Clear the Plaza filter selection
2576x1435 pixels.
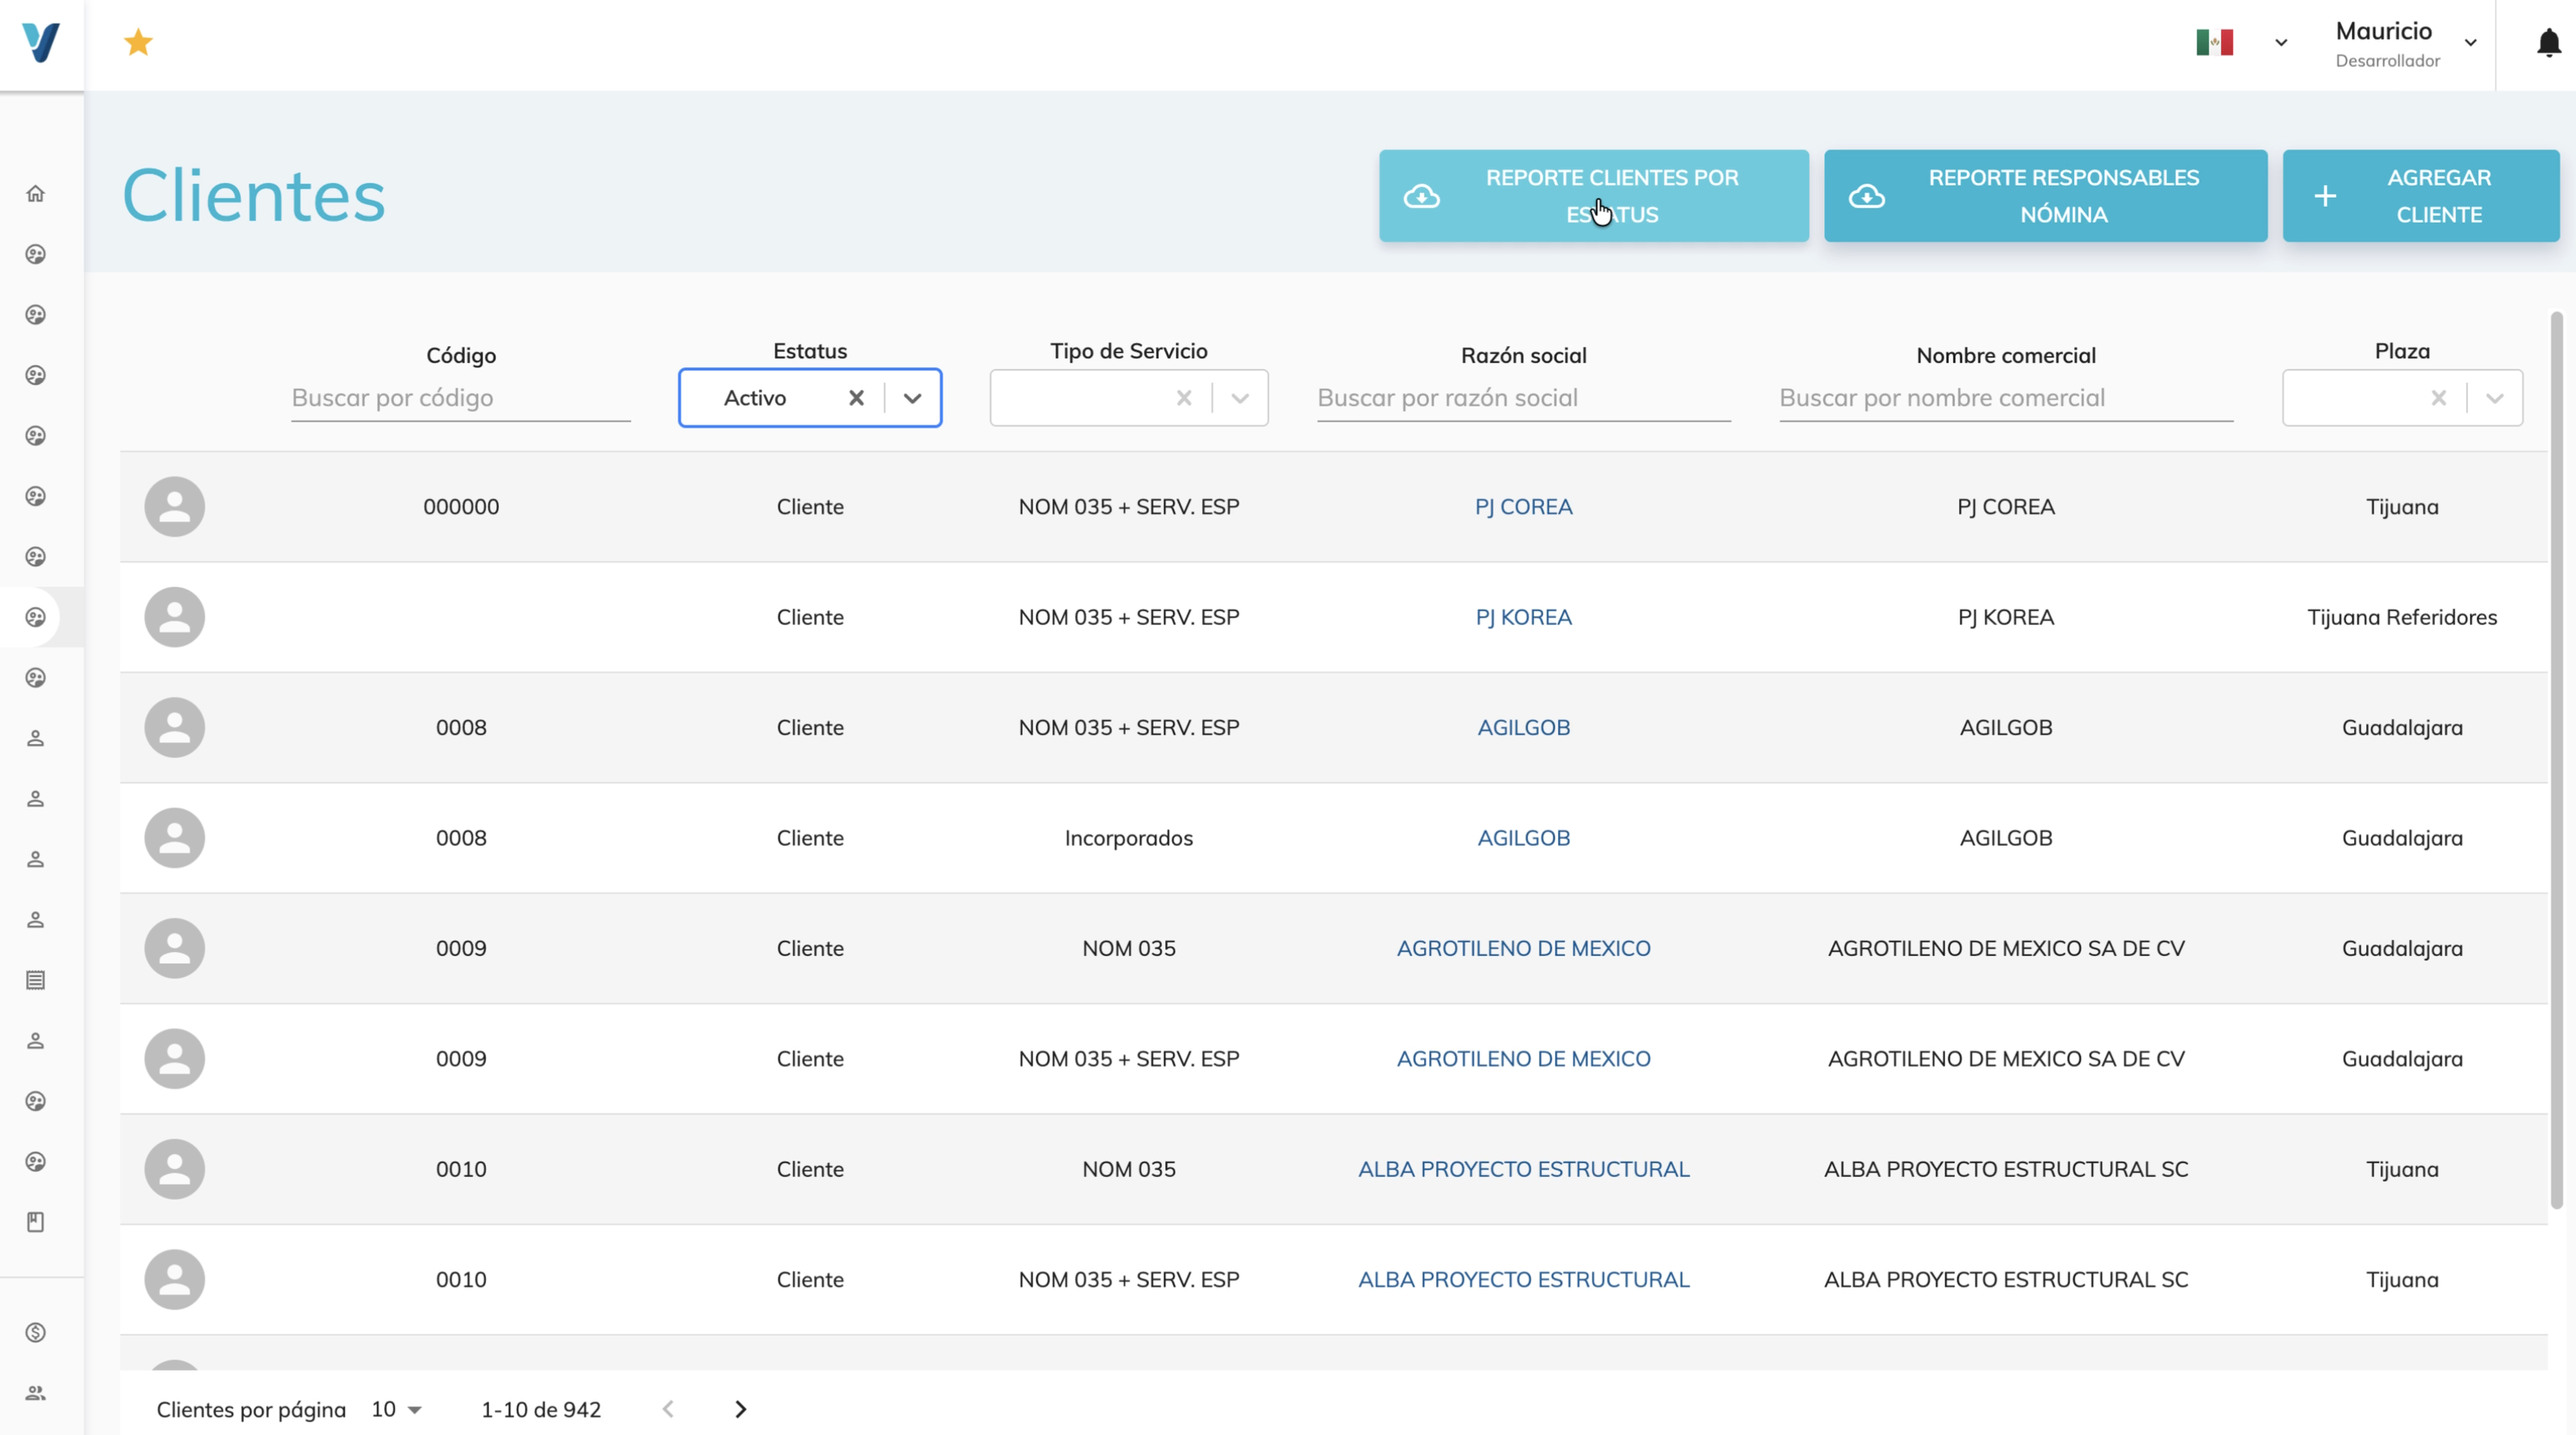point(2439,397)
